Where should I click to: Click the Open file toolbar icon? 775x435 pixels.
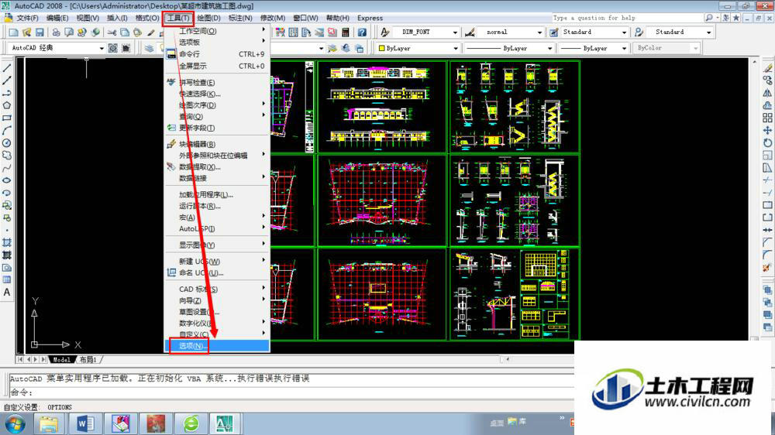26,32
